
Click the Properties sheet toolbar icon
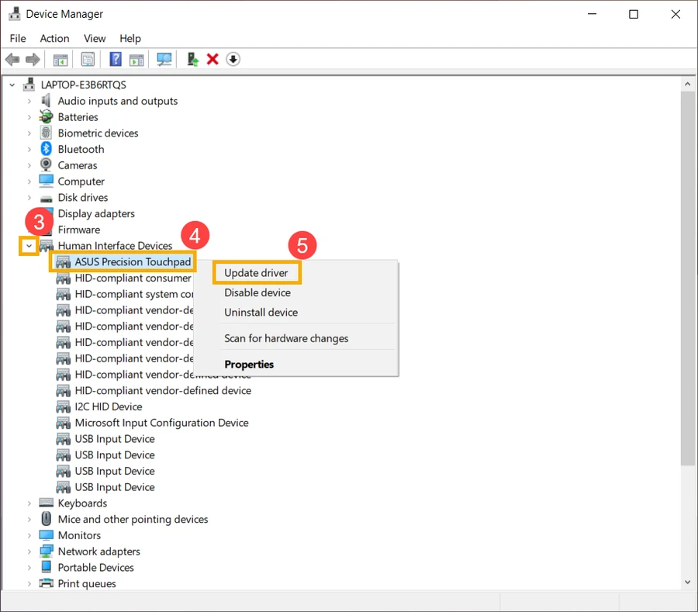[88, 59]
